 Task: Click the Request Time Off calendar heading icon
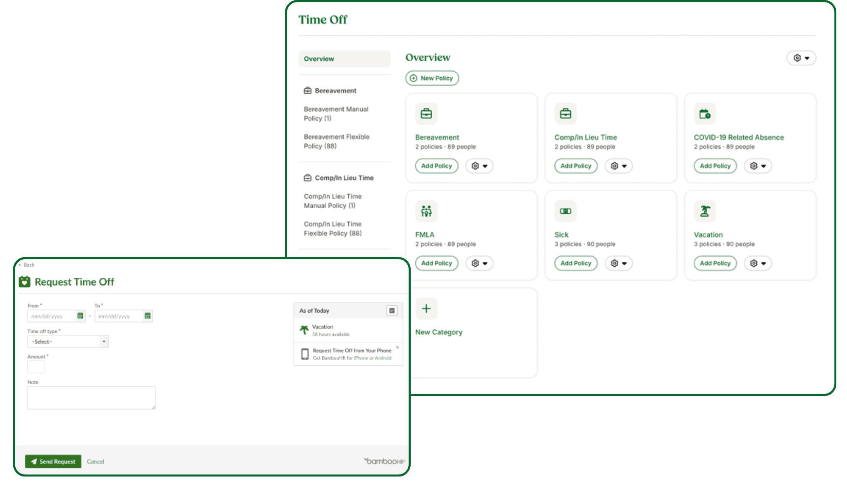pyautogui.click(x=25, y=281)
